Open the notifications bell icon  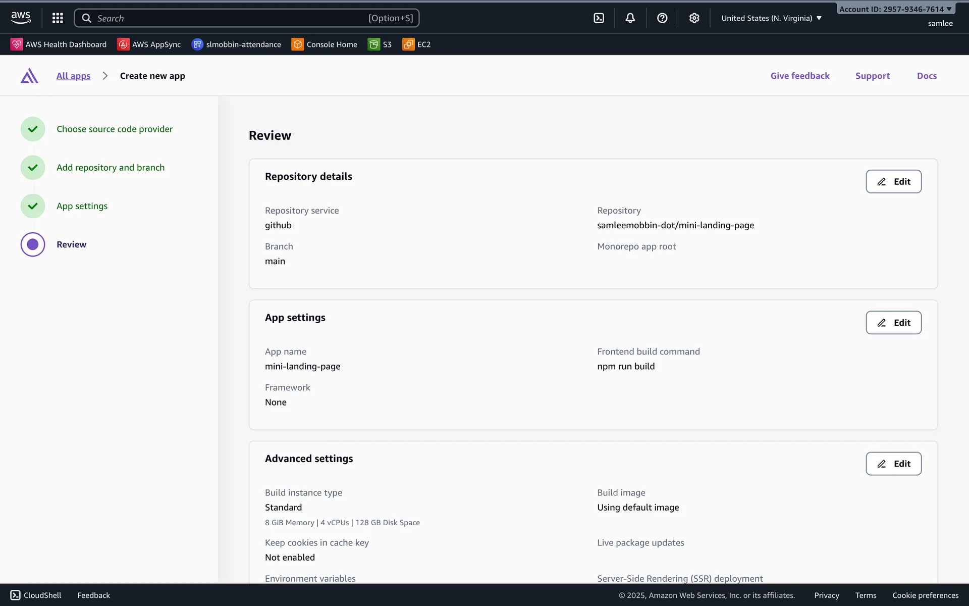click(630, 18)
